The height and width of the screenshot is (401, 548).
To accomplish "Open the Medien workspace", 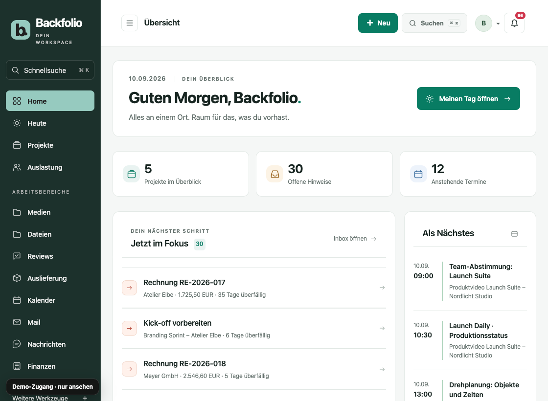I will [x=50, y=212].
